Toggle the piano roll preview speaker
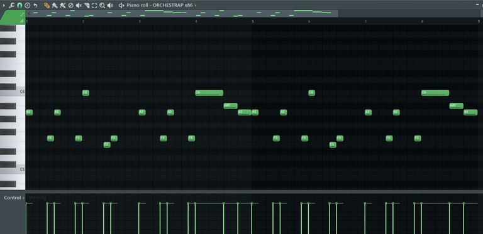Viewport: 483px width, 234px height. (x=121, y=5)
